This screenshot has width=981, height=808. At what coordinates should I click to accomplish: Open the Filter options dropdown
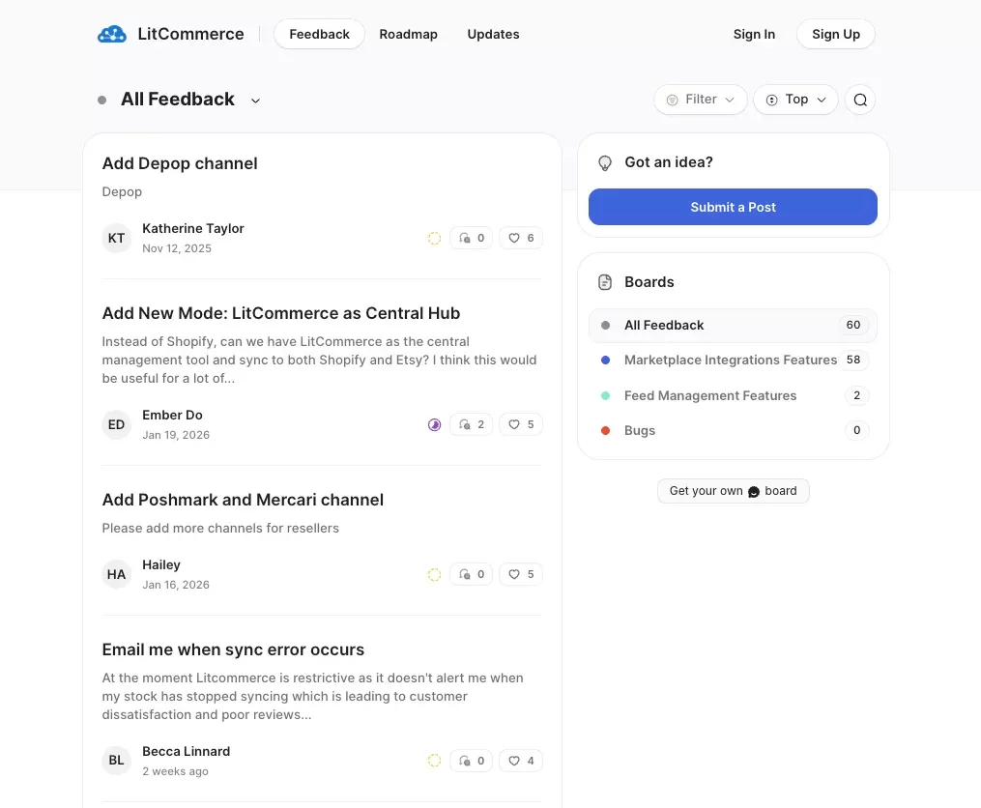[x=700, y=99]
